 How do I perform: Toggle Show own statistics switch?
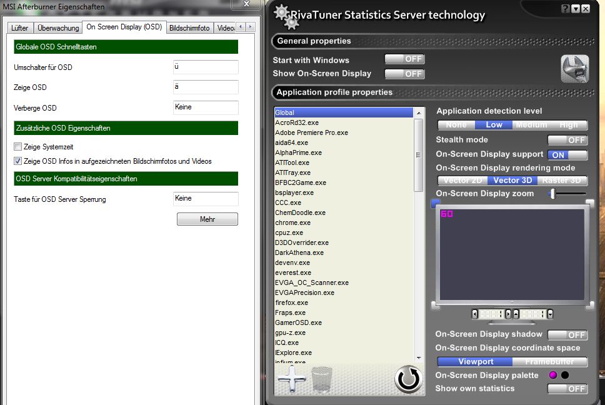[567, 389]
